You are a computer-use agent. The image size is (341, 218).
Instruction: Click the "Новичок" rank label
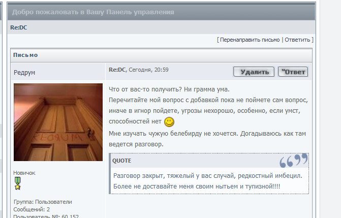coord(24,173)
